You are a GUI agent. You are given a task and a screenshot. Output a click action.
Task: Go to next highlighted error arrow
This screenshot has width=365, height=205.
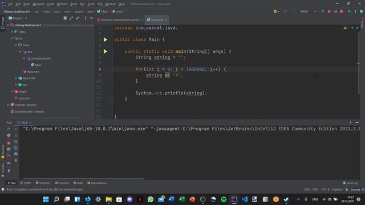(357, 28)
